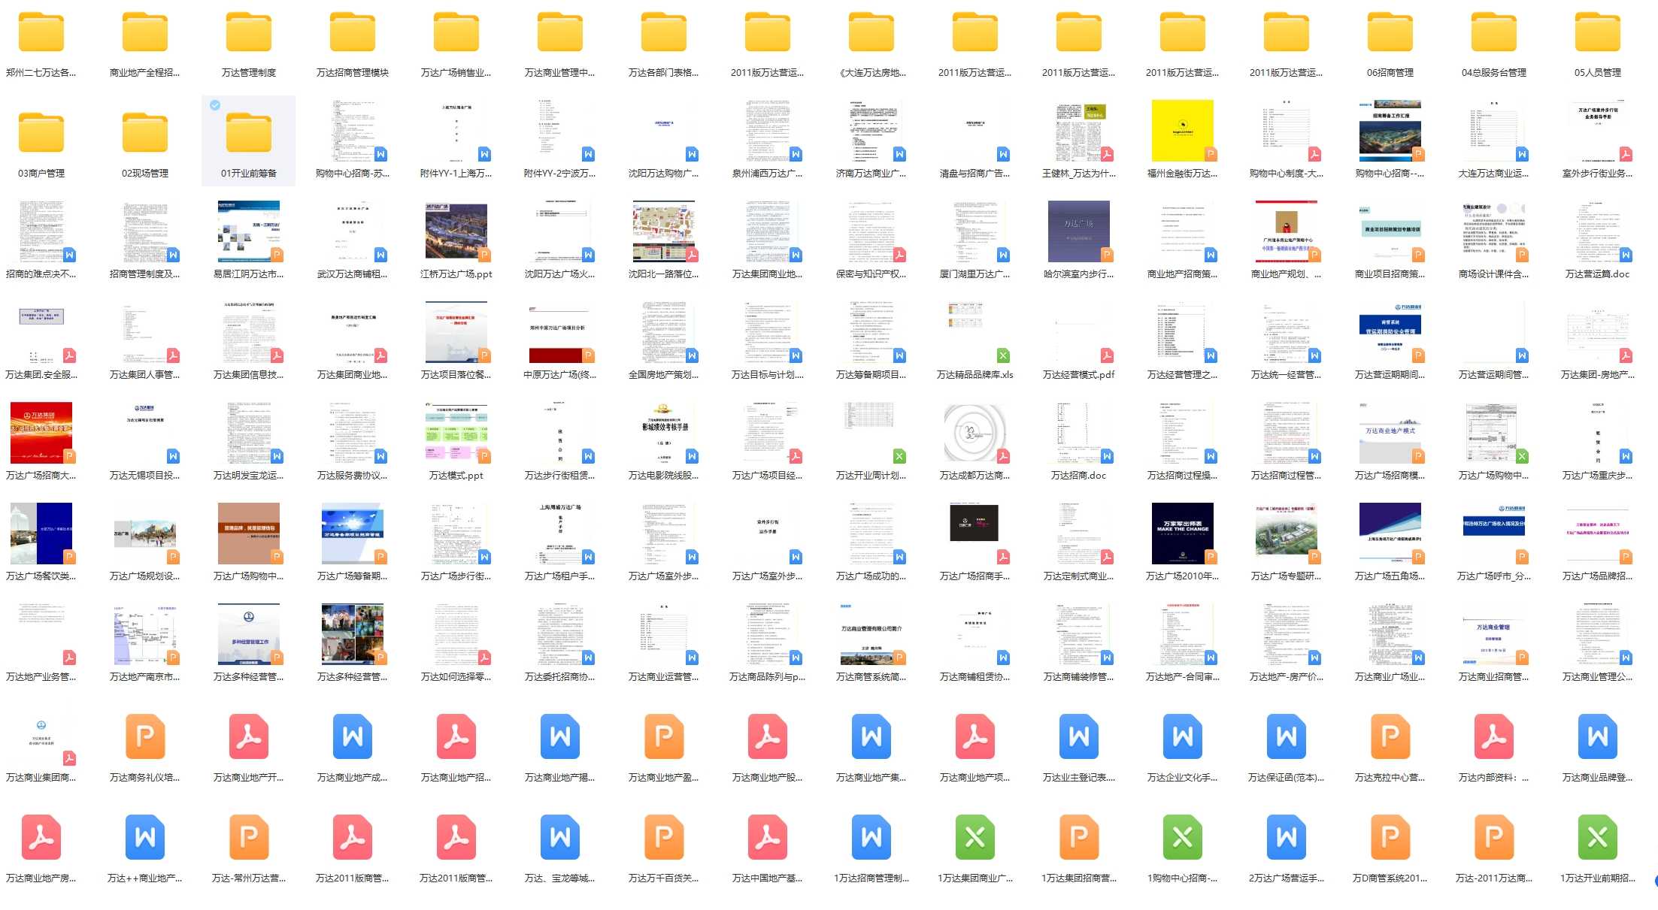
Task: Open the 江桥万达广场.ppt thumbnail
Action: (456, 231)
